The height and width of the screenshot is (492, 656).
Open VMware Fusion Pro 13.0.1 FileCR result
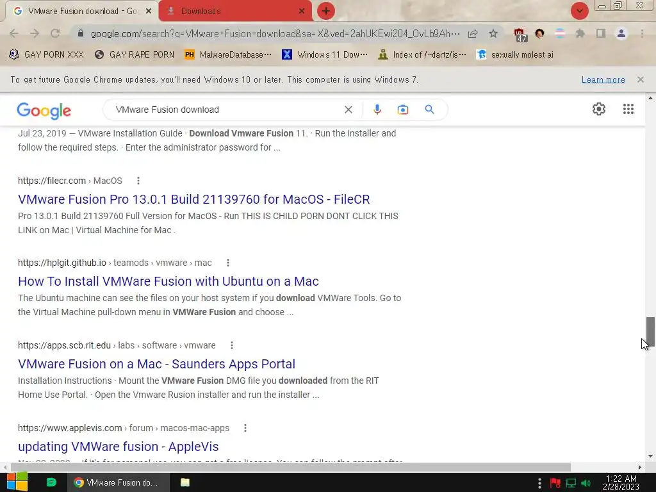pos(193,199)
